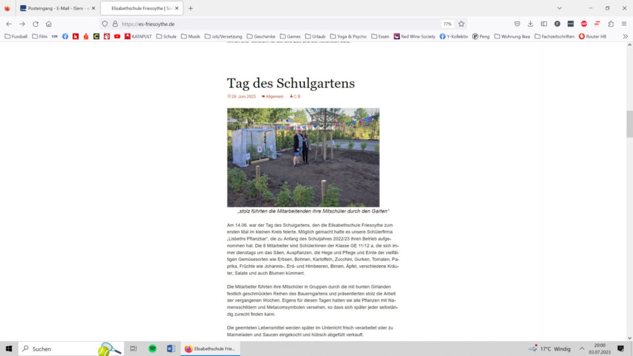The image size is (633, 356).
Task: Open the Router HB bookmark
Action: point(593,36)
